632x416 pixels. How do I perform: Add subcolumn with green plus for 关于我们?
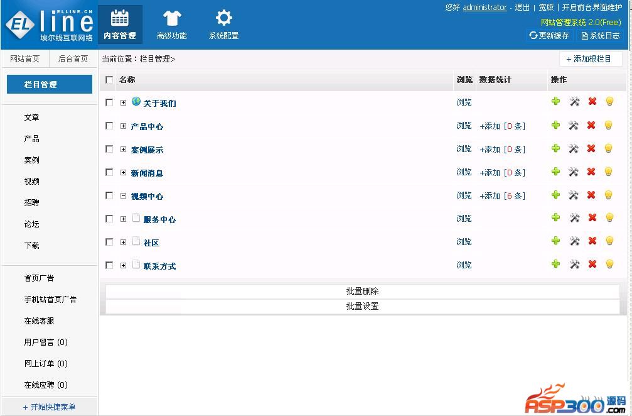click(556, 101)
